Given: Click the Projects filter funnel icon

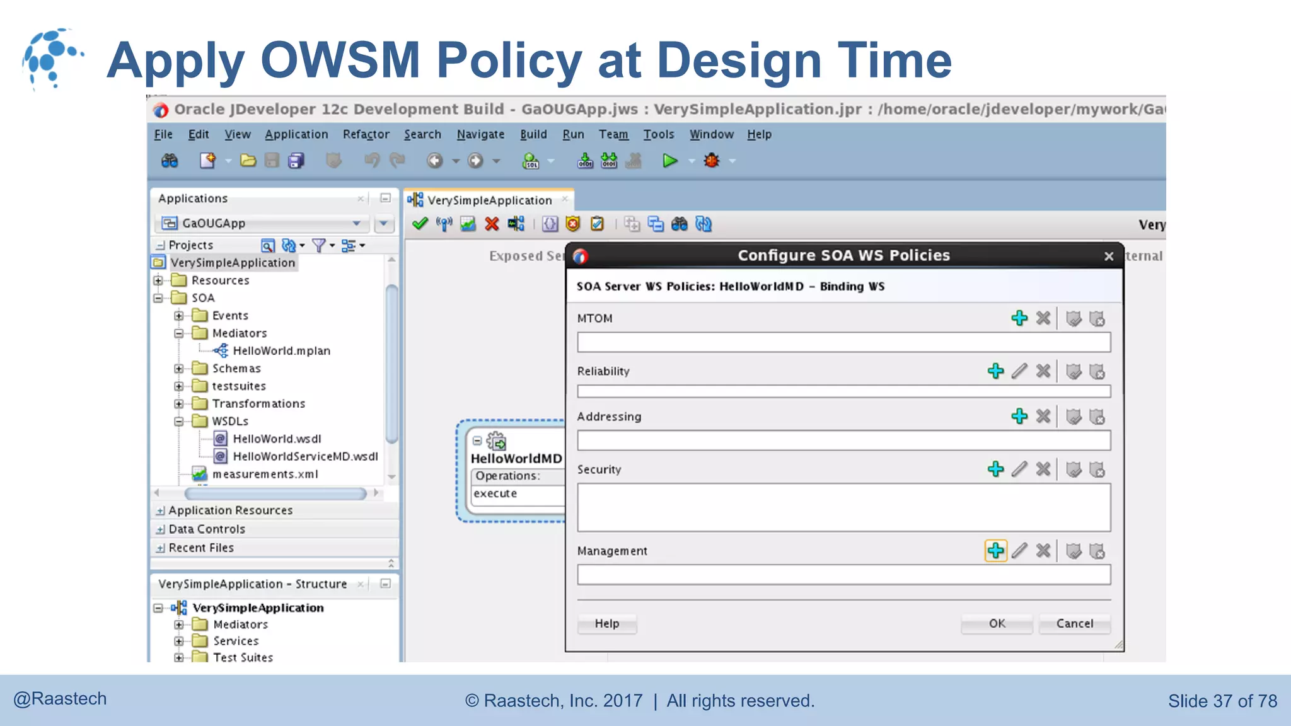Looking at the screenshot, I should coord(319,245).
